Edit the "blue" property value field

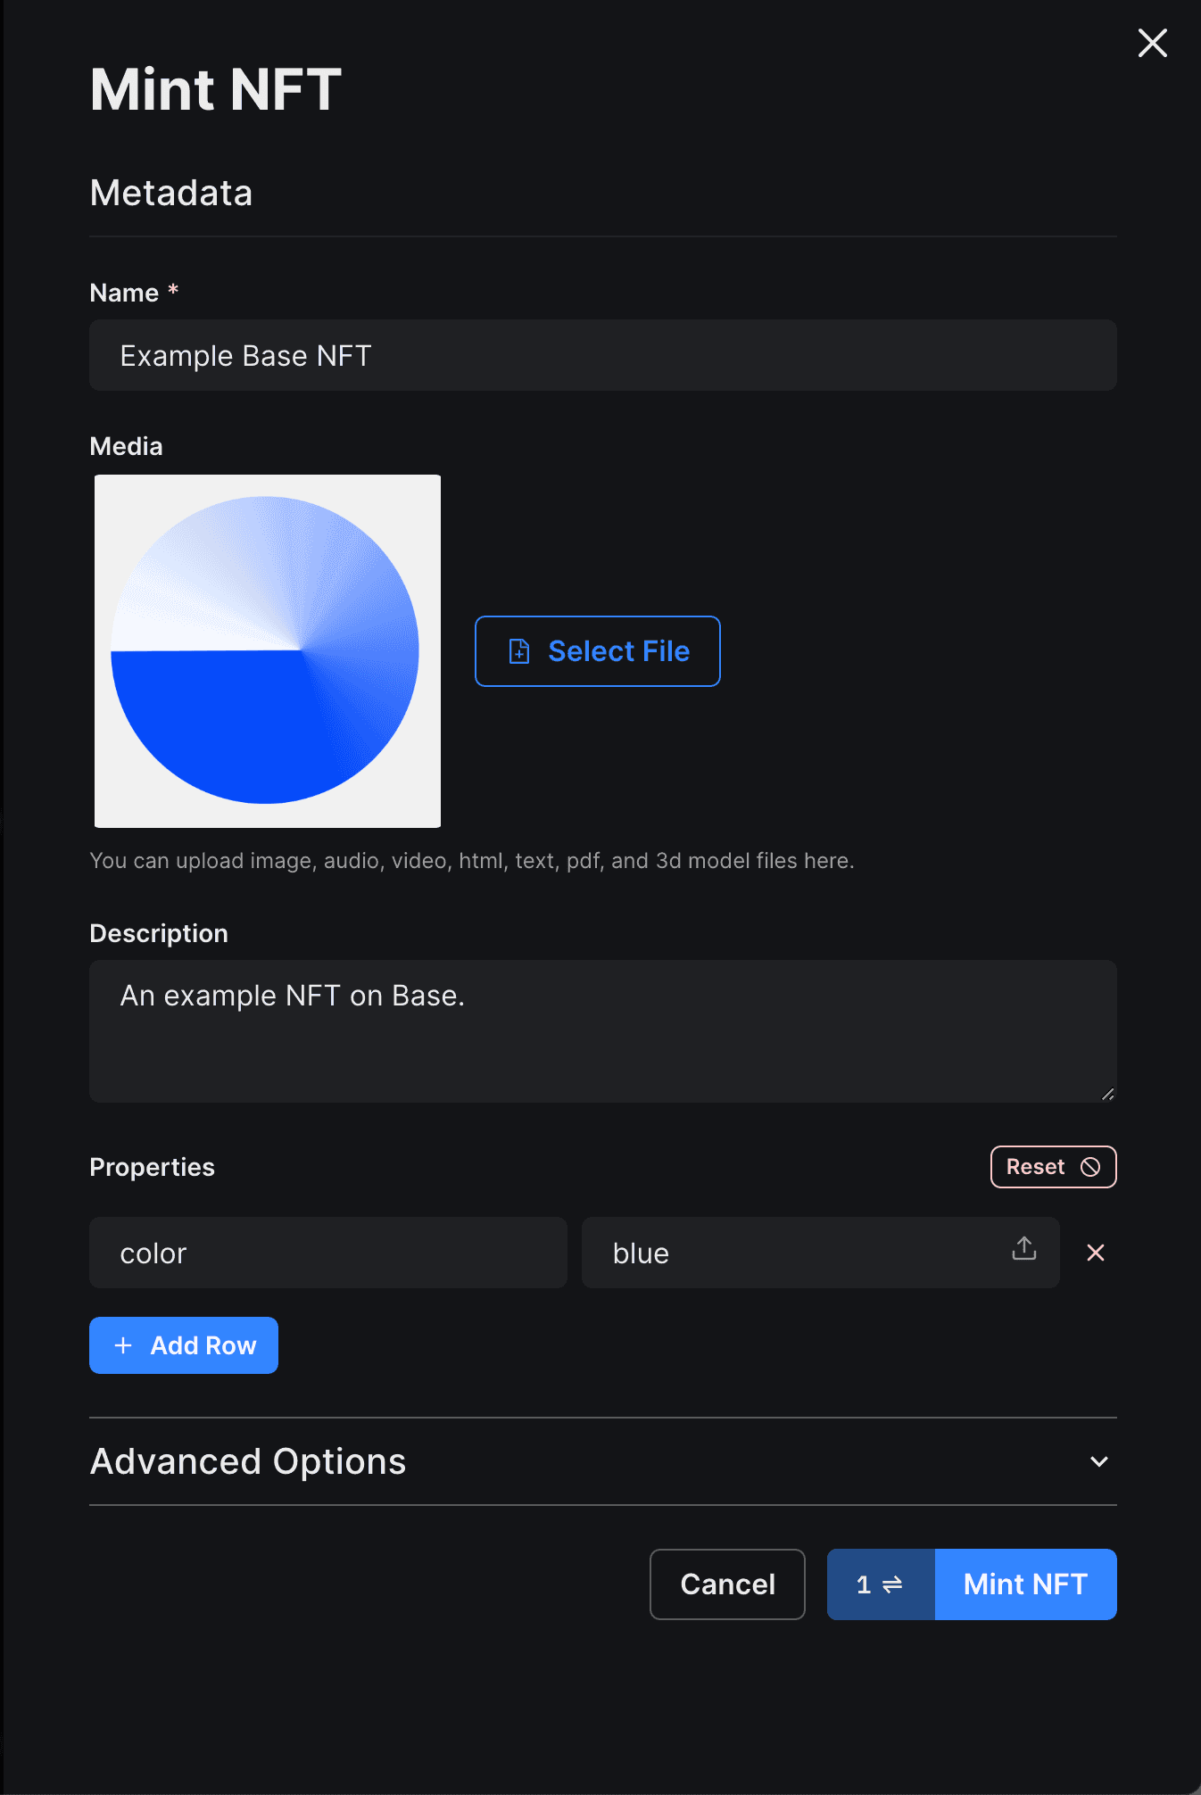(794, 1253)
